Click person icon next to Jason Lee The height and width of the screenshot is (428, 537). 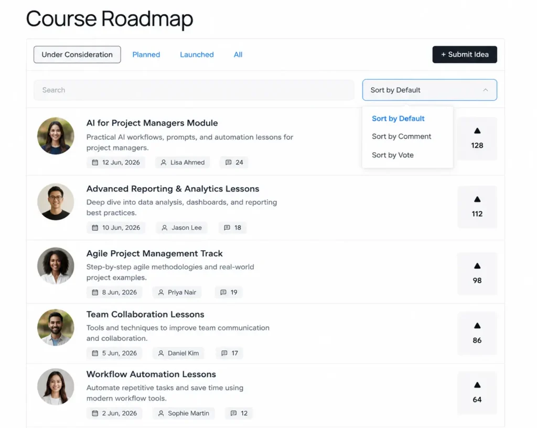click(x=164, y=228)
